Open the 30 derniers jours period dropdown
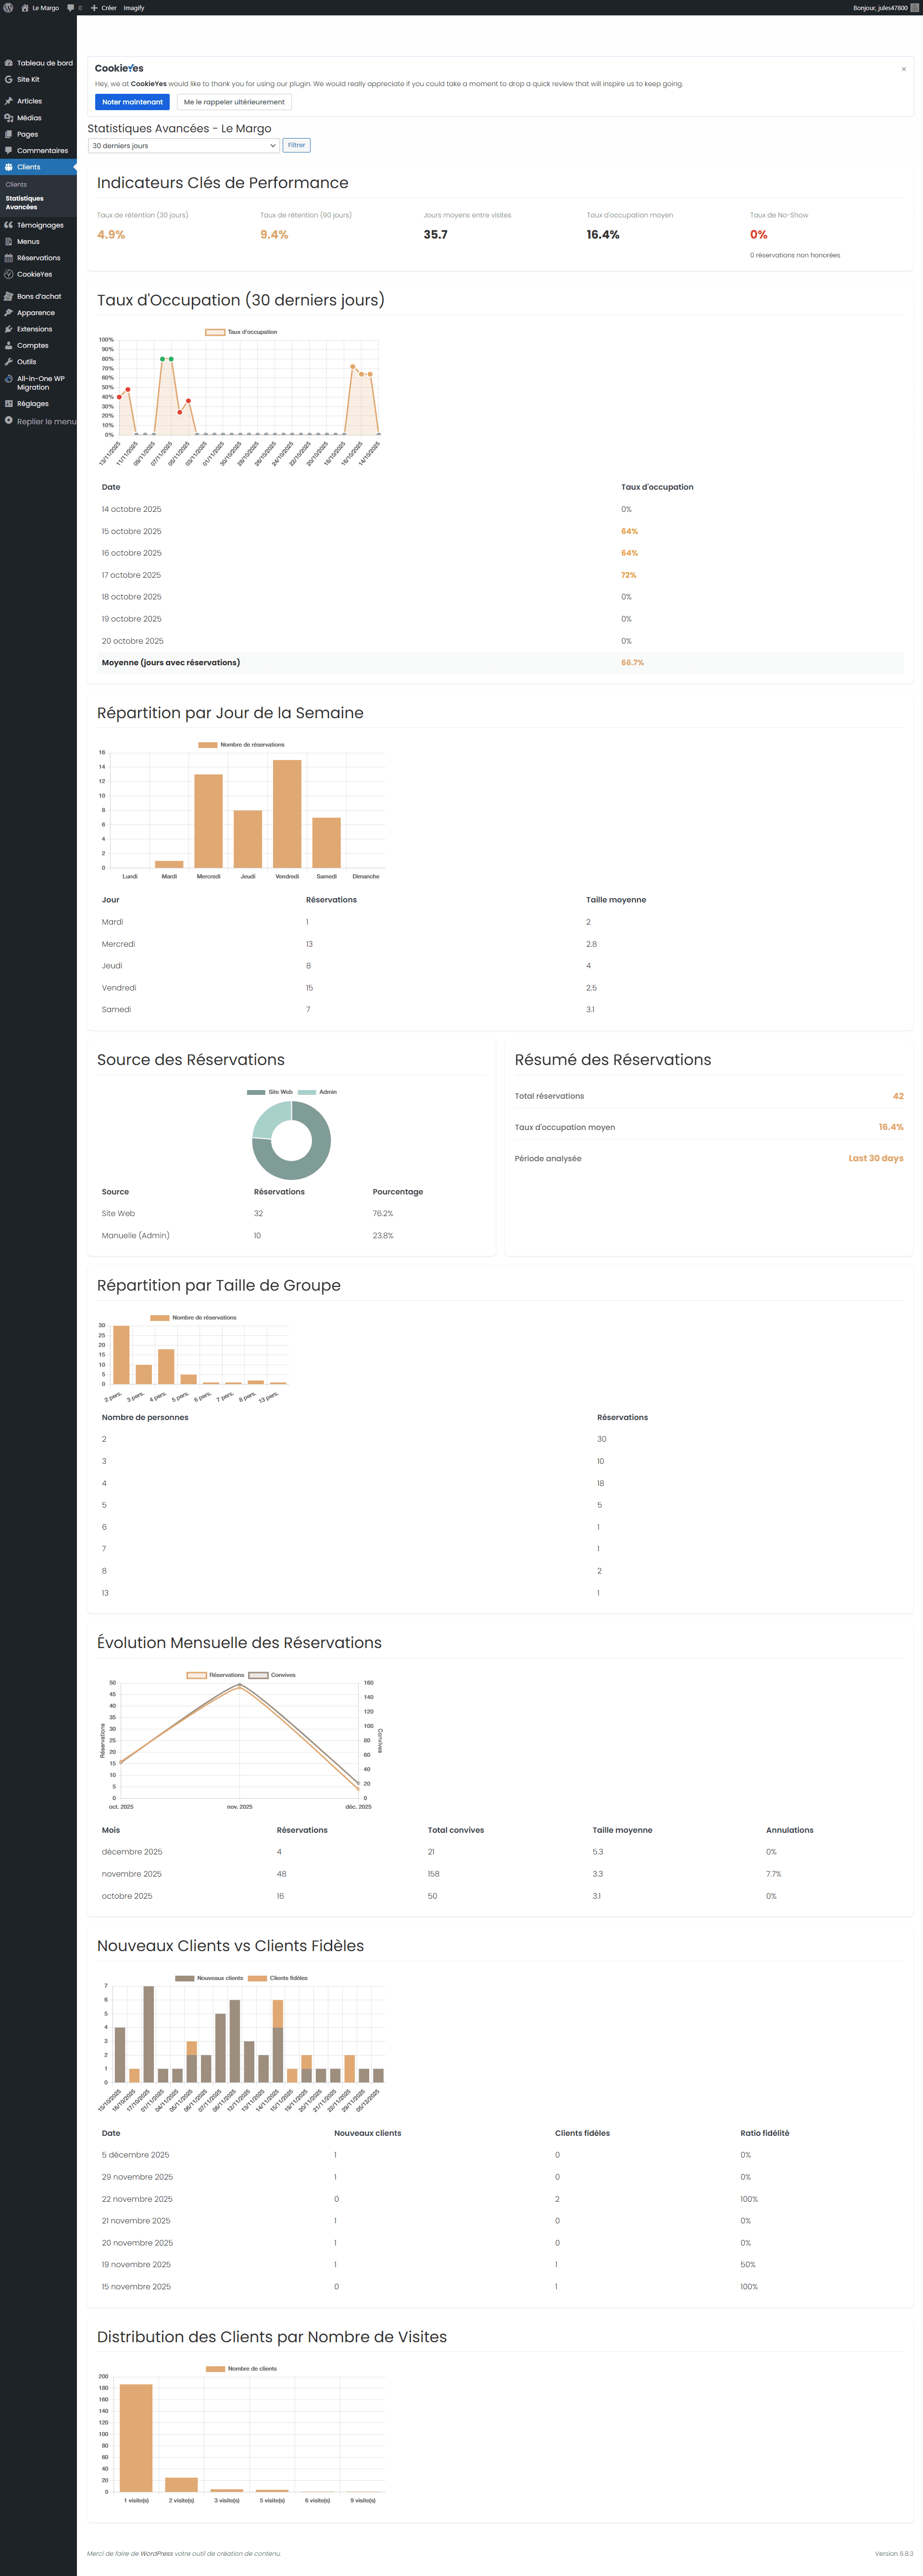Image resolution: width=923 pixels, height=2576 pixels. pyautogui.click(x=184, y=145)
